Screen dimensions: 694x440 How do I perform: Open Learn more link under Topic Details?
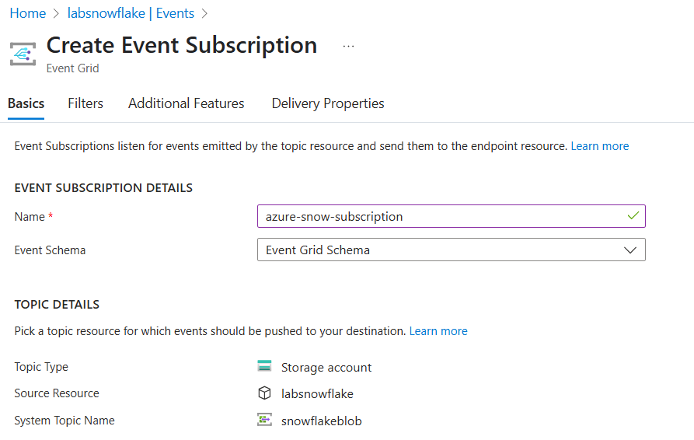(438, 331)
